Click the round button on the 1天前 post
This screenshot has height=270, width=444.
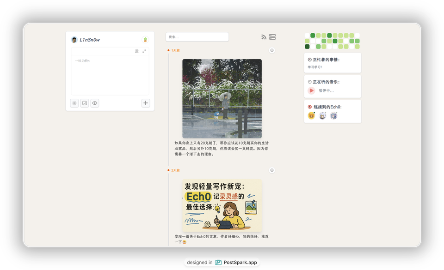click(272, 50)
